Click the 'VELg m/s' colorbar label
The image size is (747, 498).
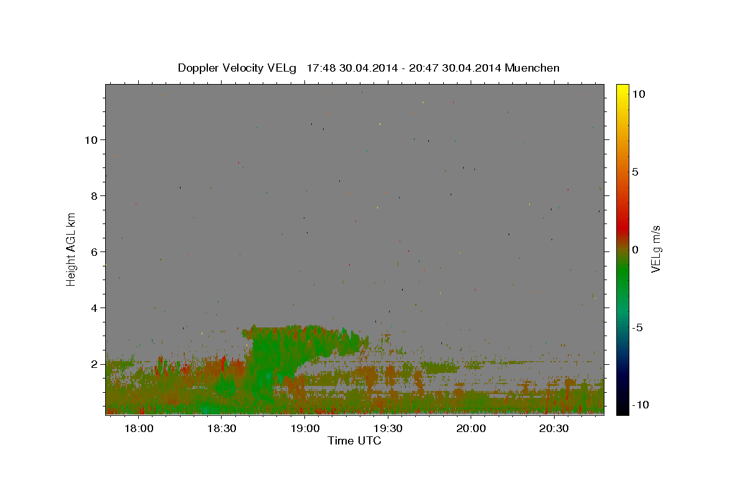pyautogui.click(x=655, y=250)
